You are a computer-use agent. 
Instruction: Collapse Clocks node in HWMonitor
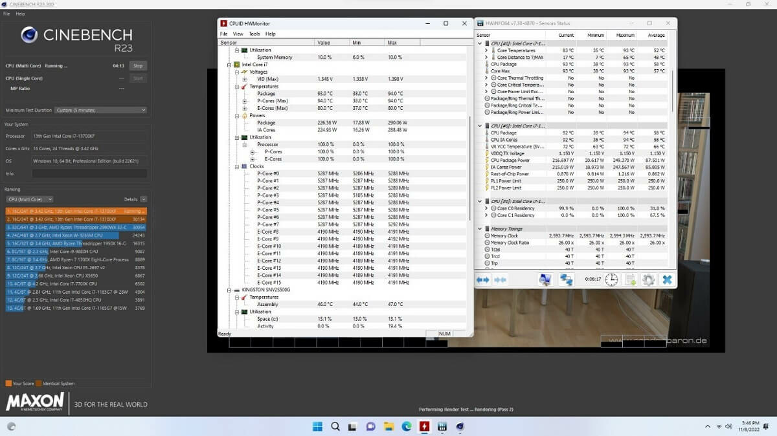236,166
